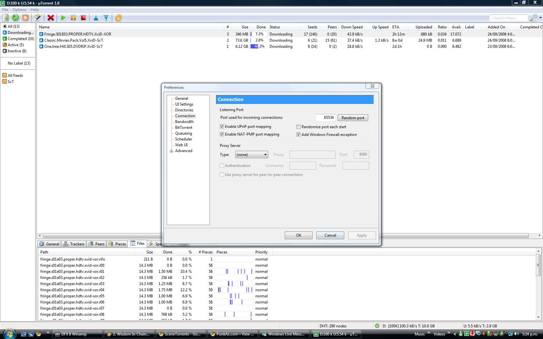Toggle Add Windows Firewall exception checkbox

pyautogui.click(x=298, y=135)
